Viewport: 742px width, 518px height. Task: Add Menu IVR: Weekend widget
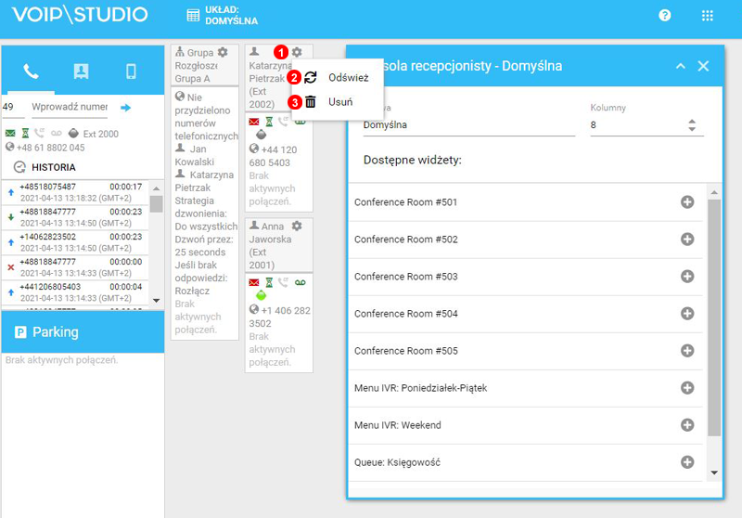(x=687, y=425)
